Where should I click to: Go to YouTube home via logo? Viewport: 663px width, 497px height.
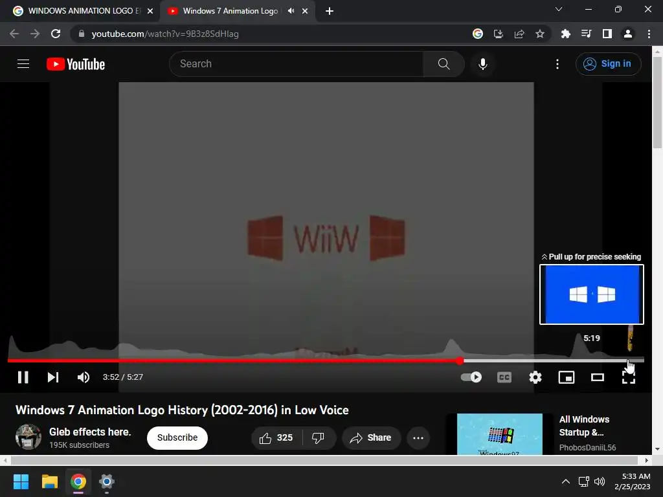(x=76, y=64)
